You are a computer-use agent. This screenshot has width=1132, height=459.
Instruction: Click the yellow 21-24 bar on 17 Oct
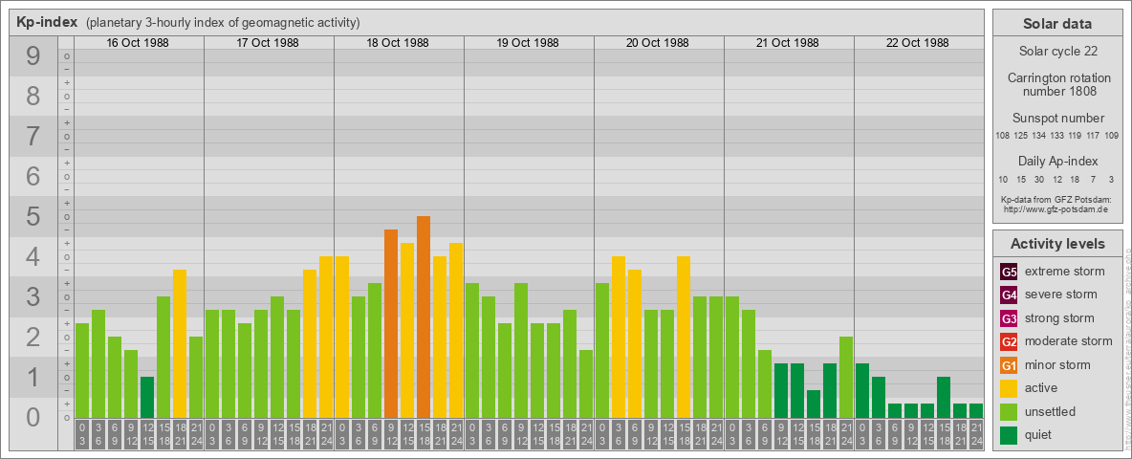click(x=326, y=337)
